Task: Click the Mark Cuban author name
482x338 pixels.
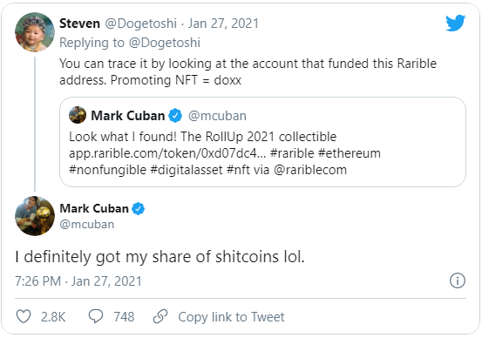Action: click(x=94, y=209)
